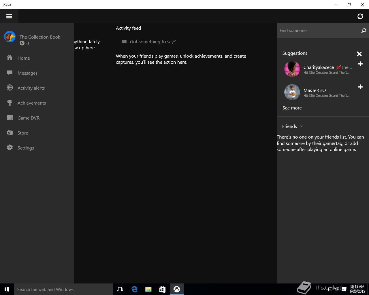Click the Messages speech bubble icon
Image resolution: width=369 pixels, height=295 pixels.
coord(10,73)
